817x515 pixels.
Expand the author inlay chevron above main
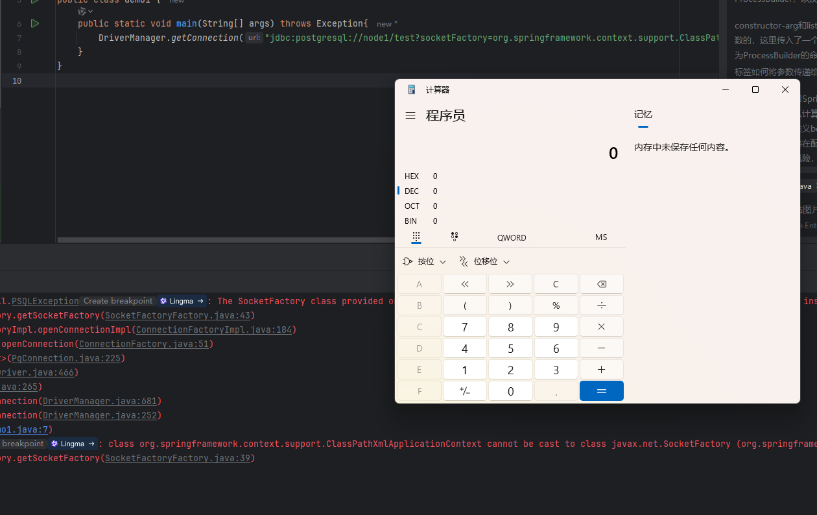[x=90, y=12]
